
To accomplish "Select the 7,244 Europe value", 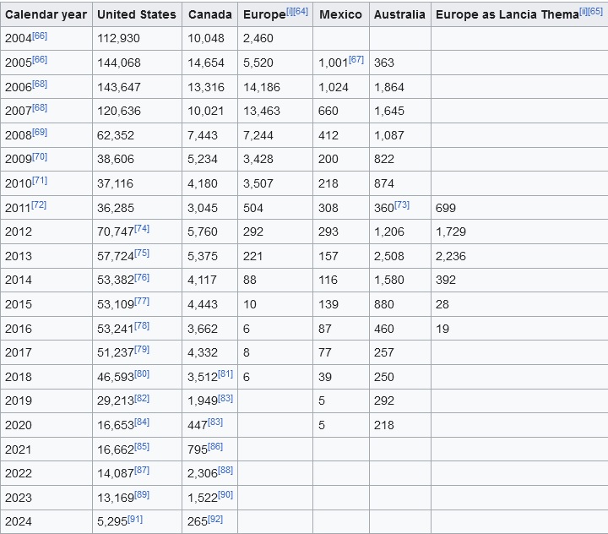I will [x=258, y=135].
